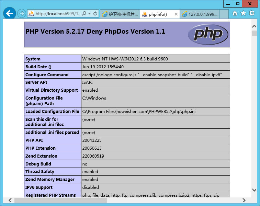
Task: Click 'Windows NT HWS-WIN2012 6.3 build 9600' value
Action: pos(125,59)
